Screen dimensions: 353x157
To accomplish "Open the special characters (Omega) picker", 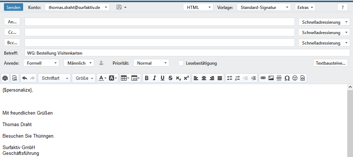I will 287,78.
